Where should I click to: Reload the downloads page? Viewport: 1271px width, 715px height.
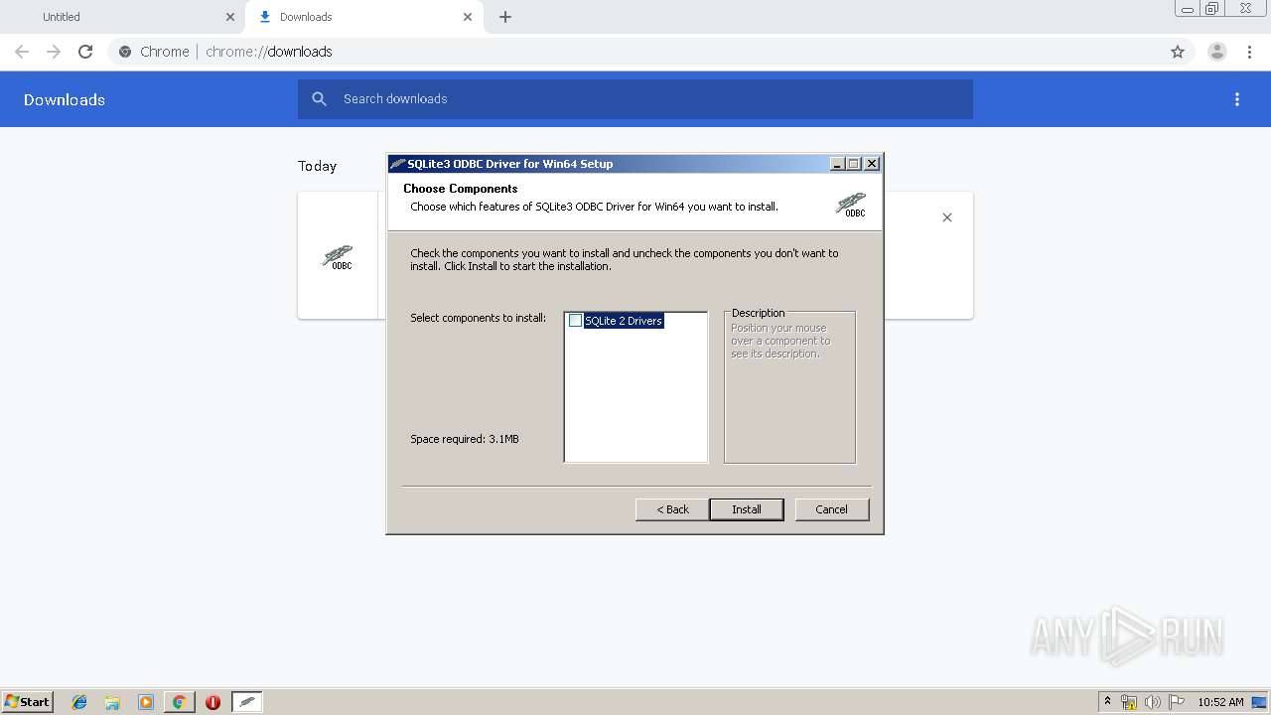(85, 52)
